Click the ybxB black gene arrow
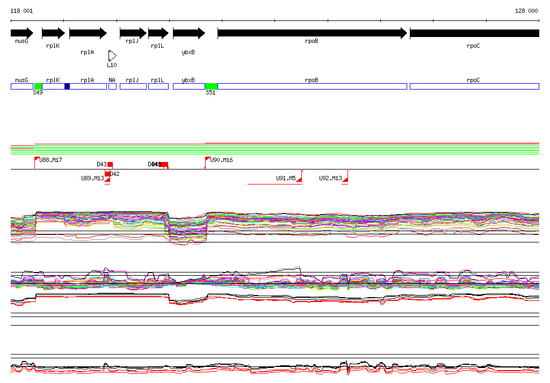 coord(189,33)
